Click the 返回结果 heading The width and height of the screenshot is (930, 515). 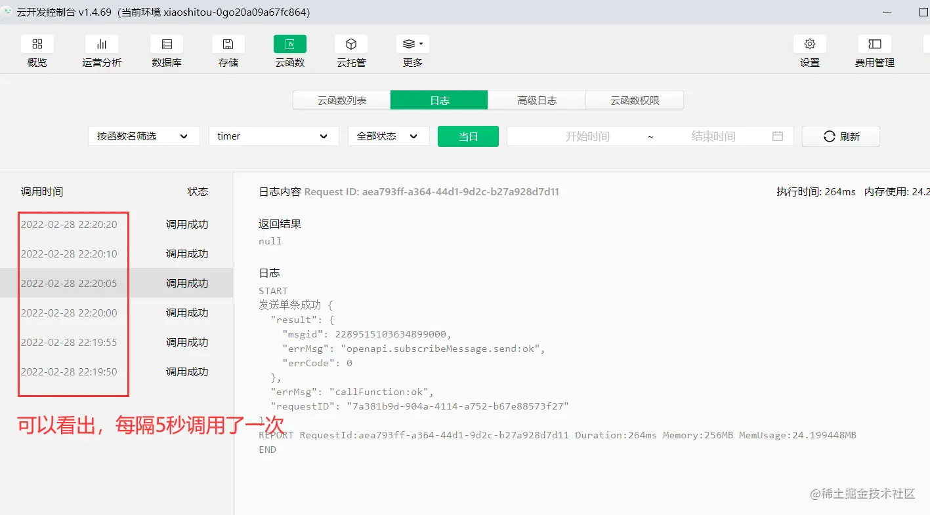point(280,223)
